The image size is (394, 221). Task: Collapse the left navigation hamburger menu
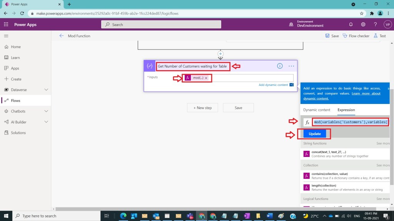click(6, 36)
